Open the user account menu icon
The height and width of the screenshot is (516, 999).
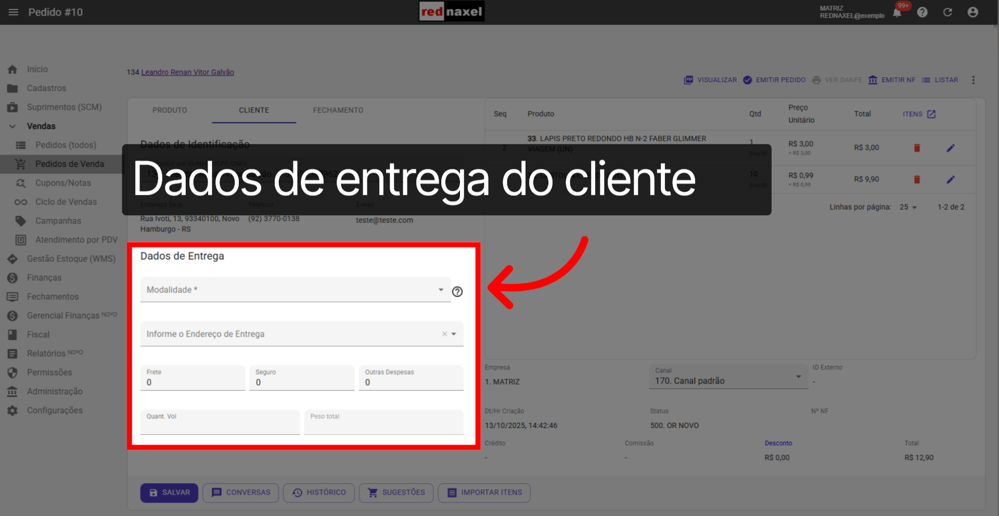[x=973, y=12]
